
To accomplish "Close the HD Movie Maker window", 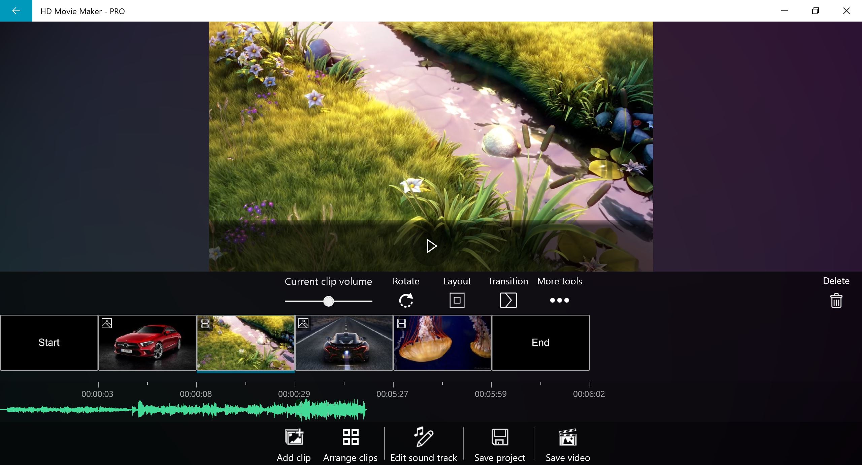I will coord(847,11).
